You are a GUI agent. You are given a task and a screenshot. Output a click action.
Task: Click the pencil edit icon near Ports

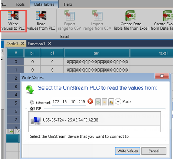[111, 102]
